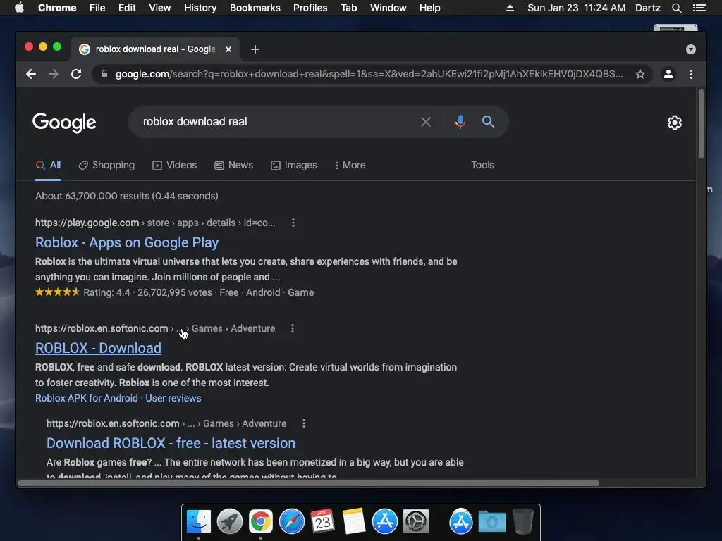722x541 pixels.
Task: Open the Help menu
Action: [x=429, y=8]
